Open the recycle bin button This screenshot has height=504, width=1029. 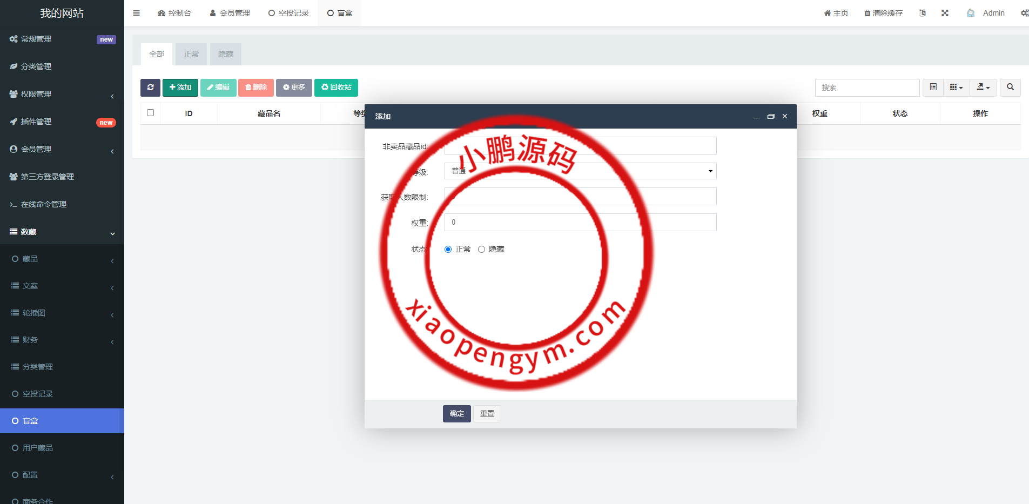coord(336,88)
